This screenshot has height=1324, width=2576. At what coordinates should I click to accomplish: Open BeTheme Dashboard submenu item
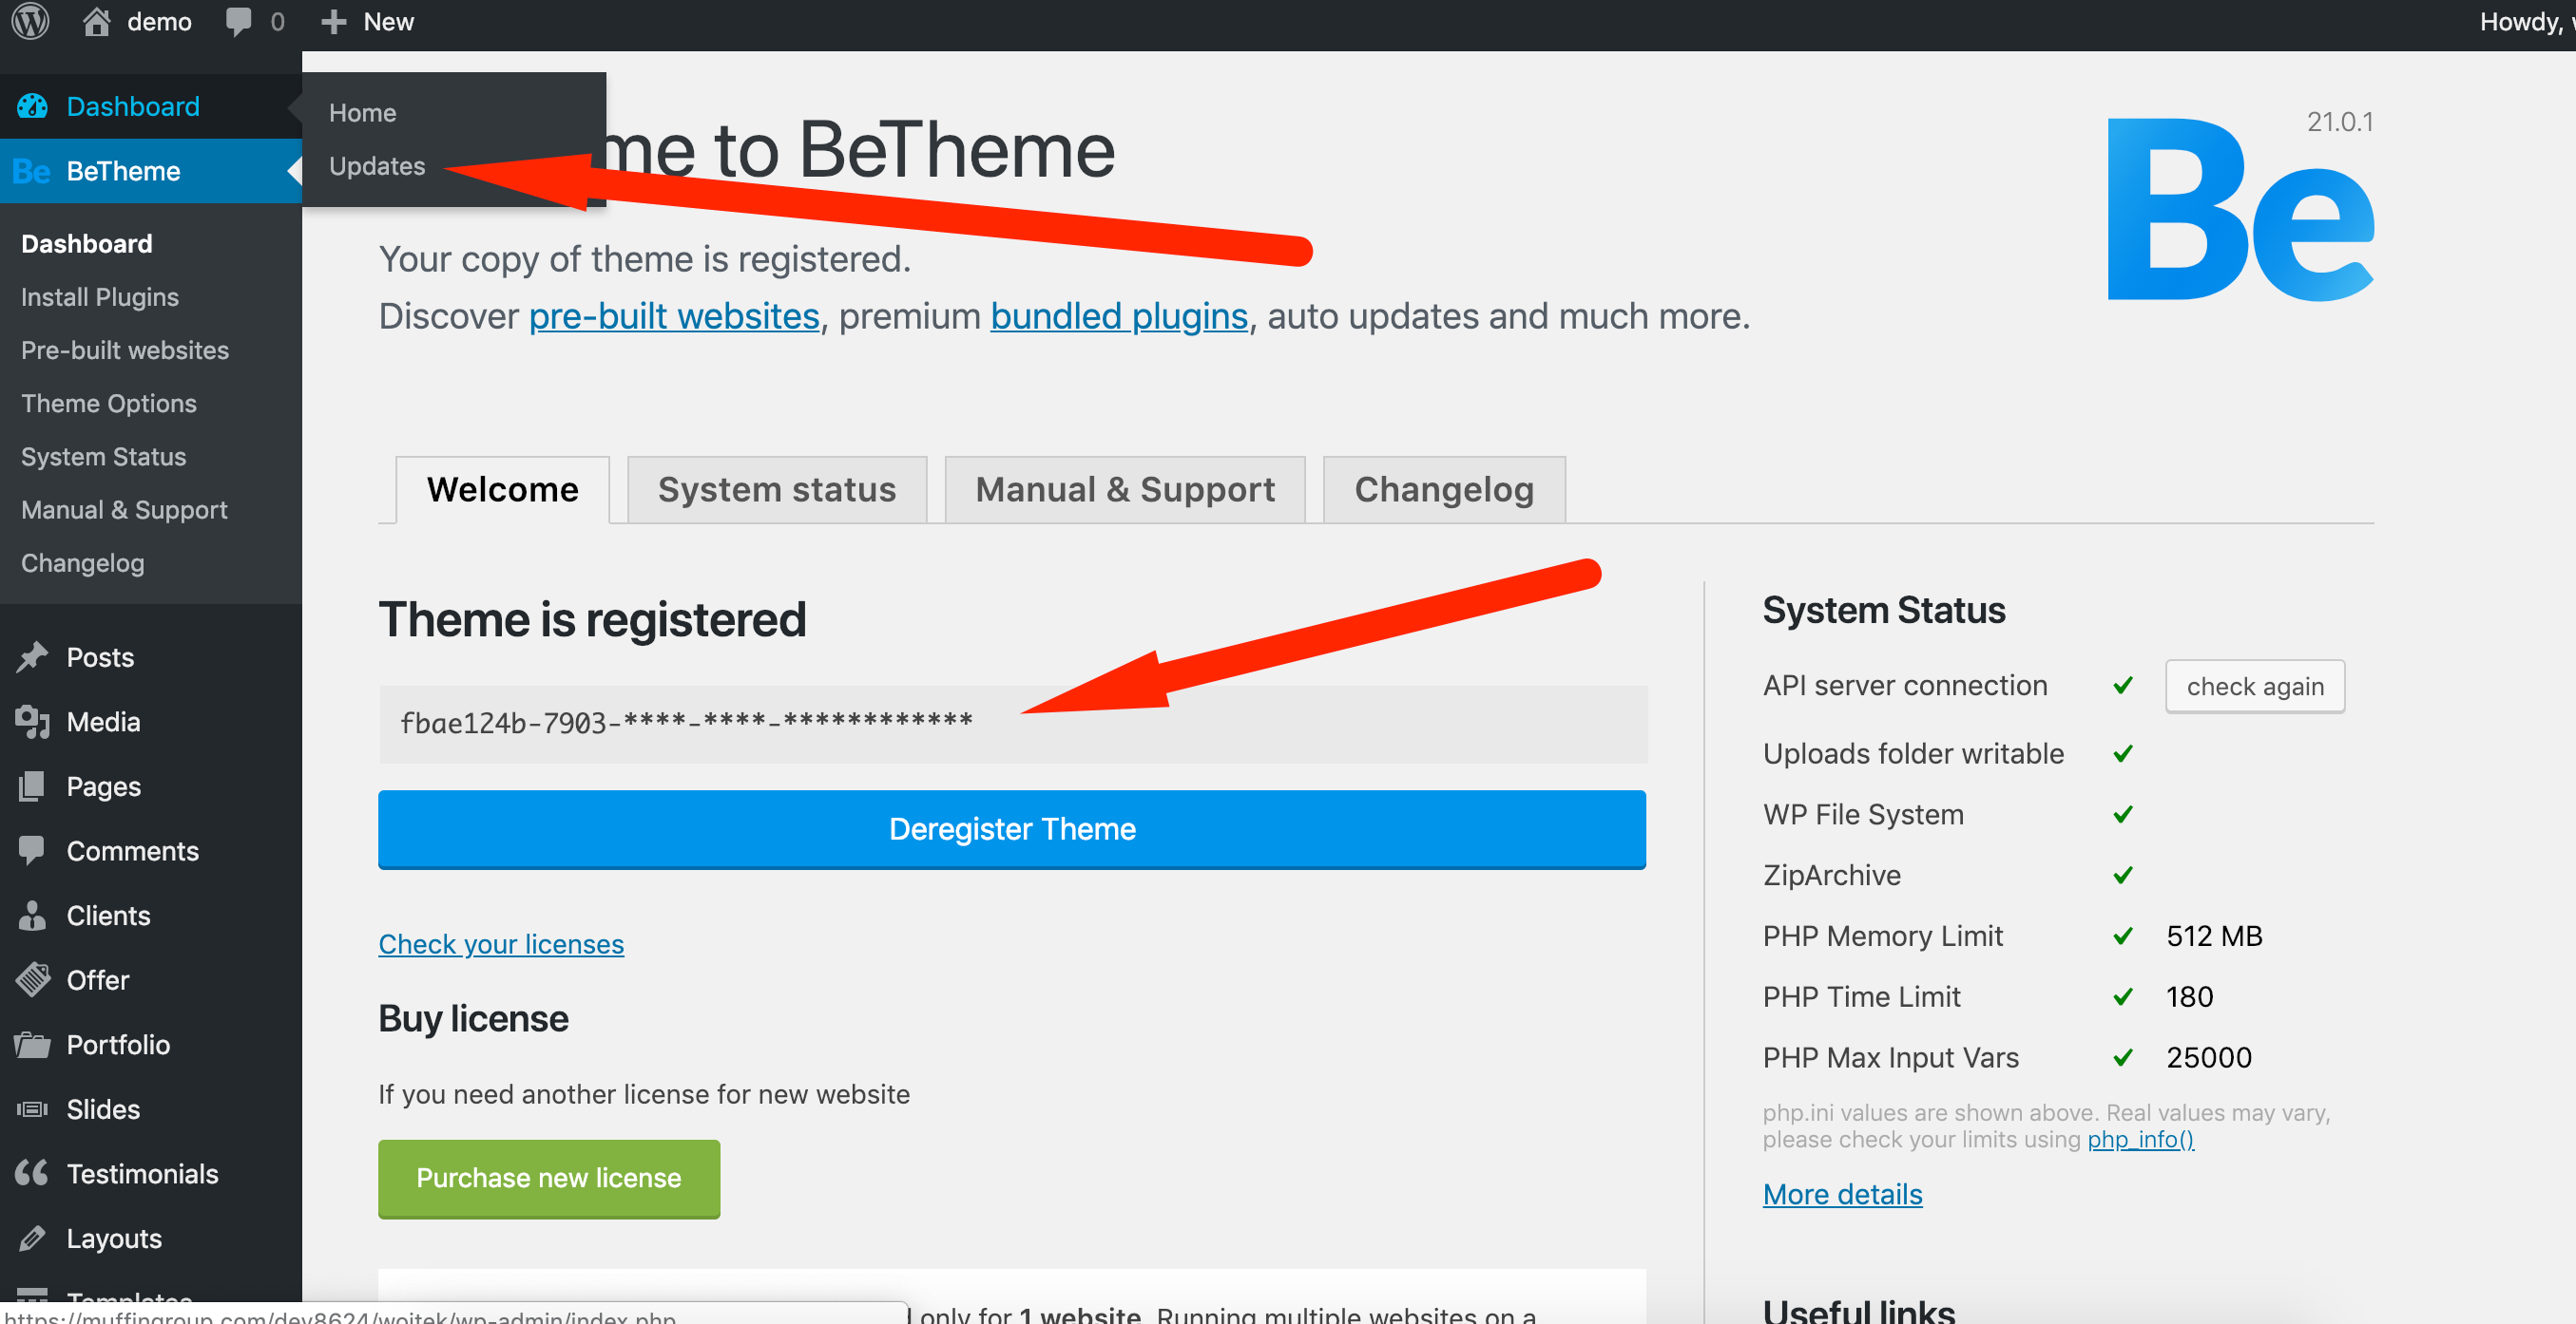[x=87, y=244]
